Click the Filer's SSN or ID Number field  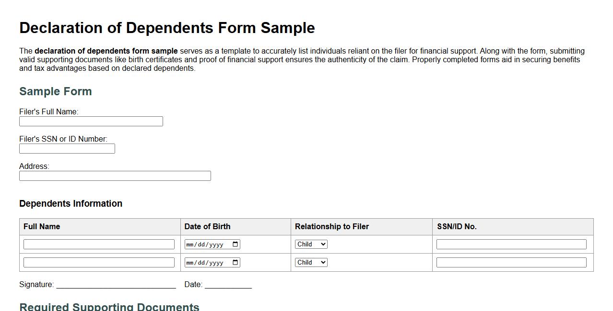67,148
